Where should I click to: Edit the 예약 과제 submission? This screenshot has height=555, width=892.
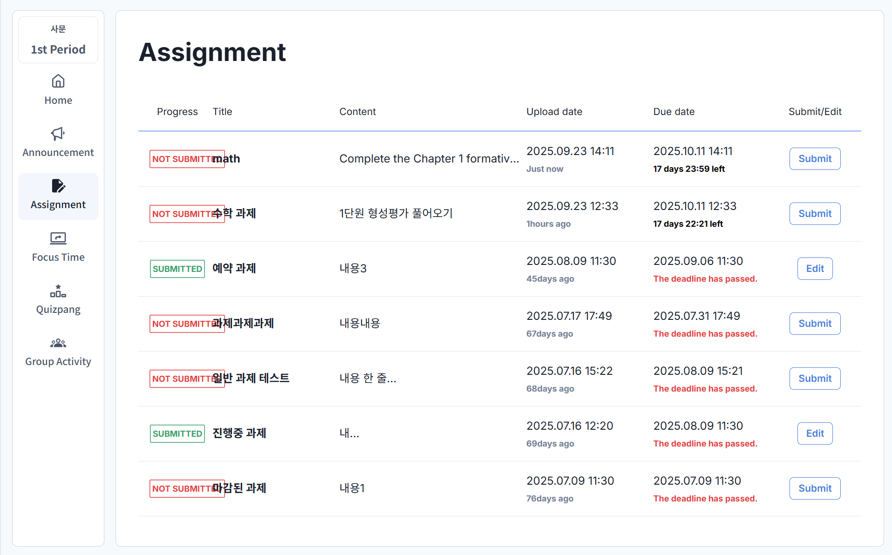[815, 269]
